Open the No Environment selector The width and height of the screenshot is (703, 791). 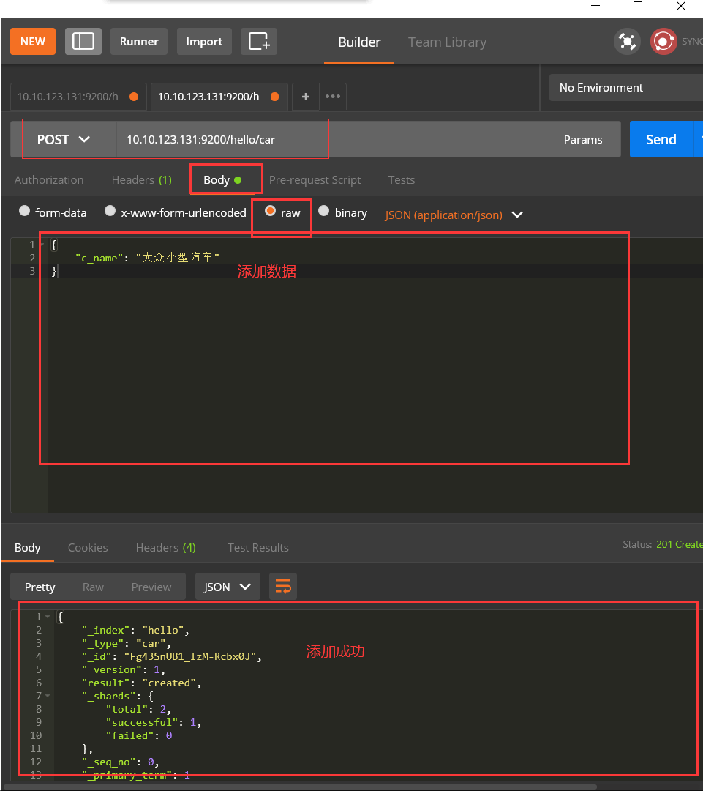pos(626,88)
